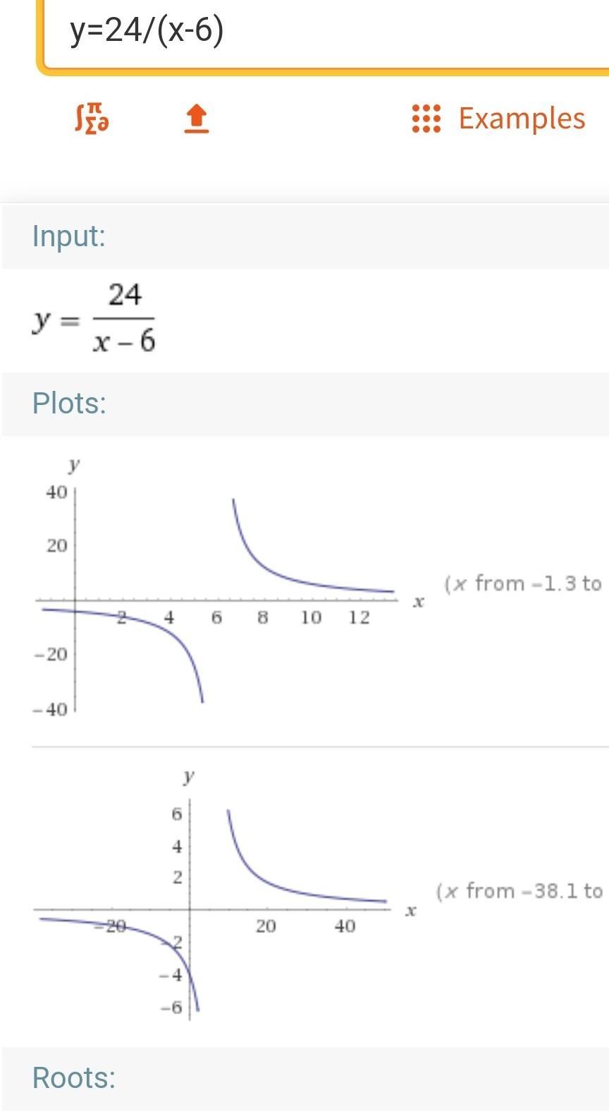Tap the formula's y variable
This screenshot has height=1112, width=609.
[42, 321]
